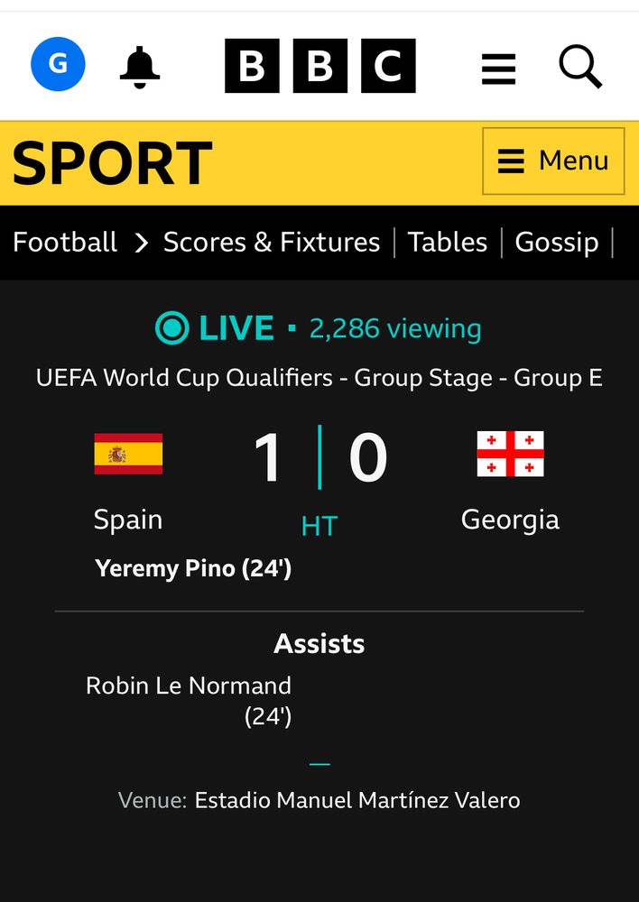
Task: Open the yellow Menu button
Action: point(553,161)
